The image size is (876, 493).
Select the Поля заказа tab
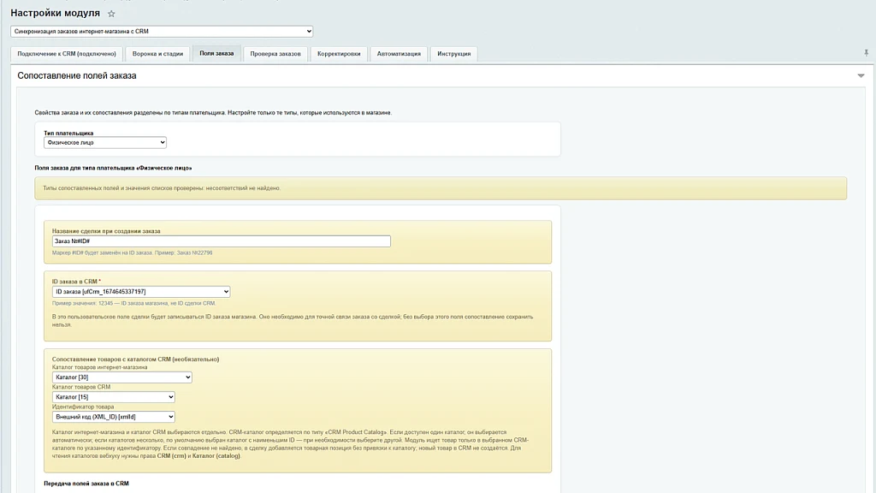pyautogui.click(x=216, y=54)
